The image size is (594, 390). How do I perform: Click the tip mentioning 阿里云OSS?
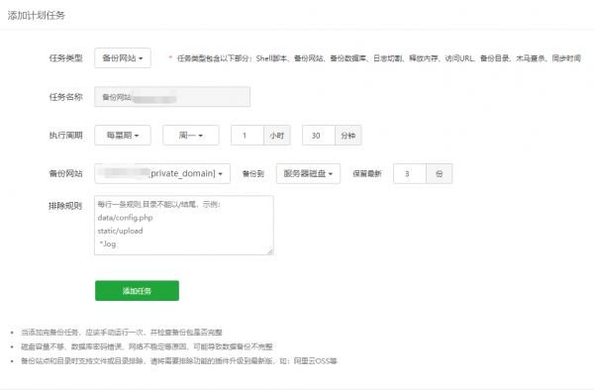coord(179,361)
